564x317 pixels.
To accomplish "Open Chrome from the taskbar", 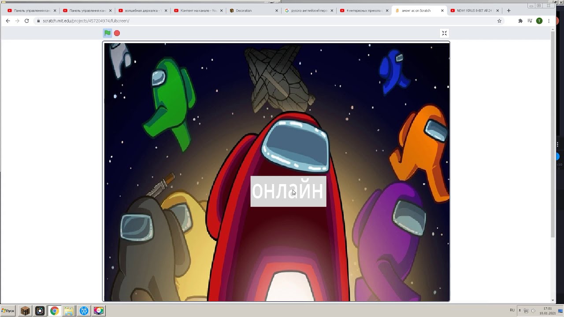I will pos(54,311).
